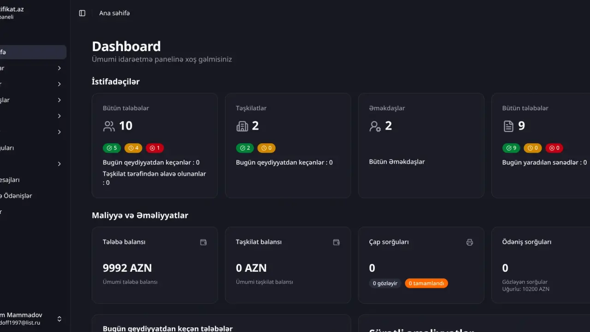Click the "Gözləyən sorğular" caption
Viewport: 590px width, 332px height.
click(525, 282)
